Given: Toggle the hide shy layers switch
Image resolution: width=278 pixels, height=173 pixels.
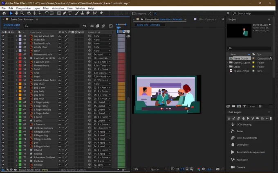Looking at the screenshot, I should 92,26.
